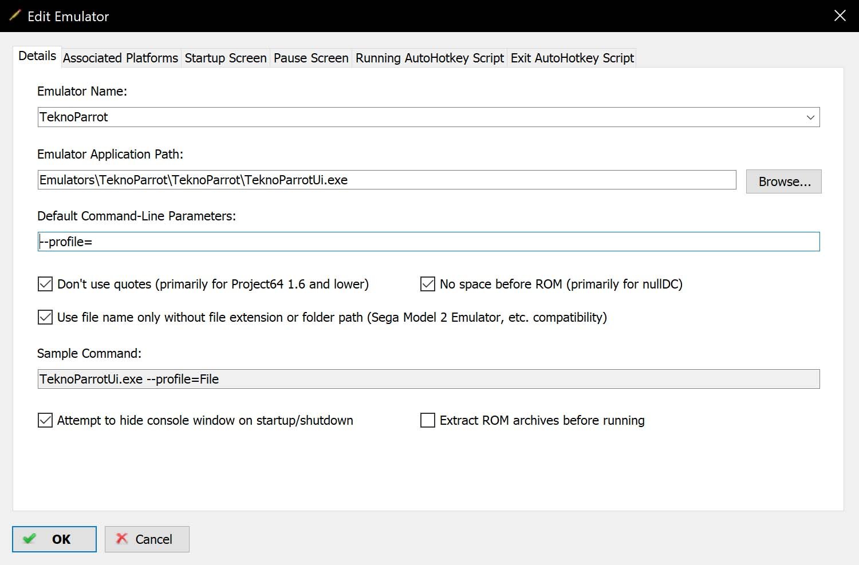The image size is (859, 565).
Task: Switch to the Details tab
Action: pyautogui.click(x=37, y=56)
